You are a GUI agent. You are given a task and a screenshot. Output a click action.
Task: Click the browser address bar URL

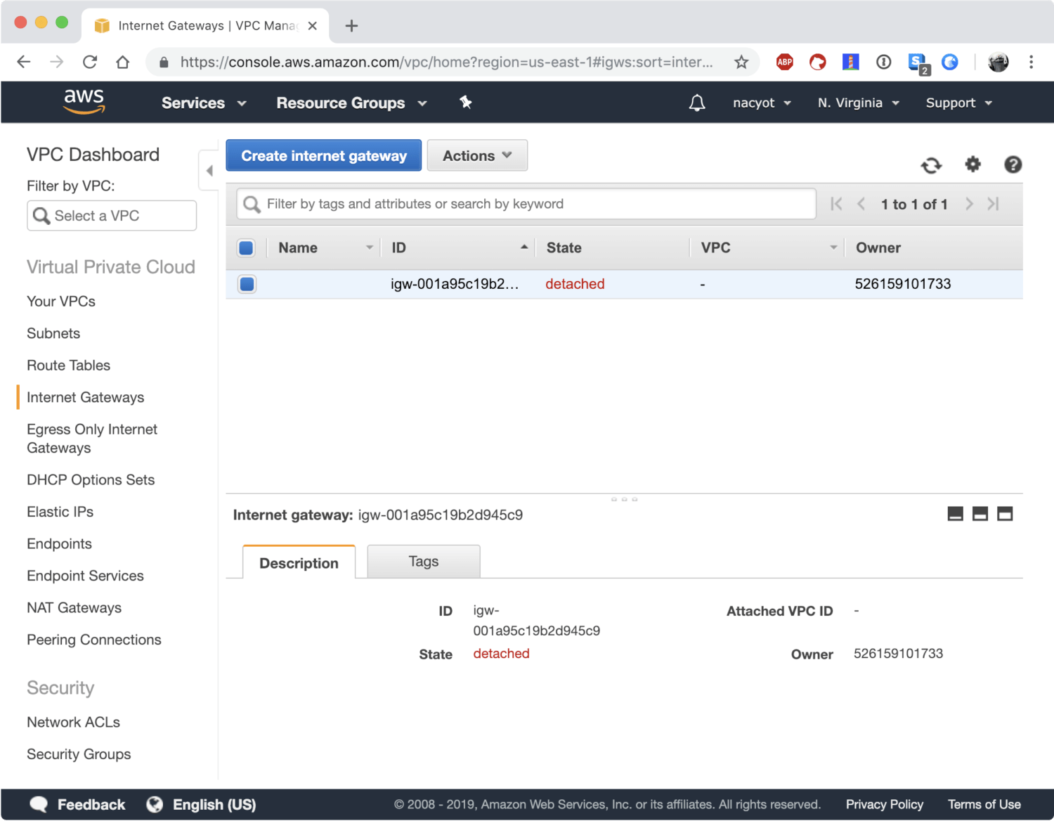point(446,62)
